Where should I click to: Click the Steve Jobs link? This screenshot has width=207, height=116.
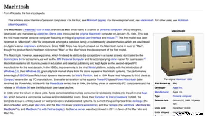pyautogui.click(x=56, y=34)
